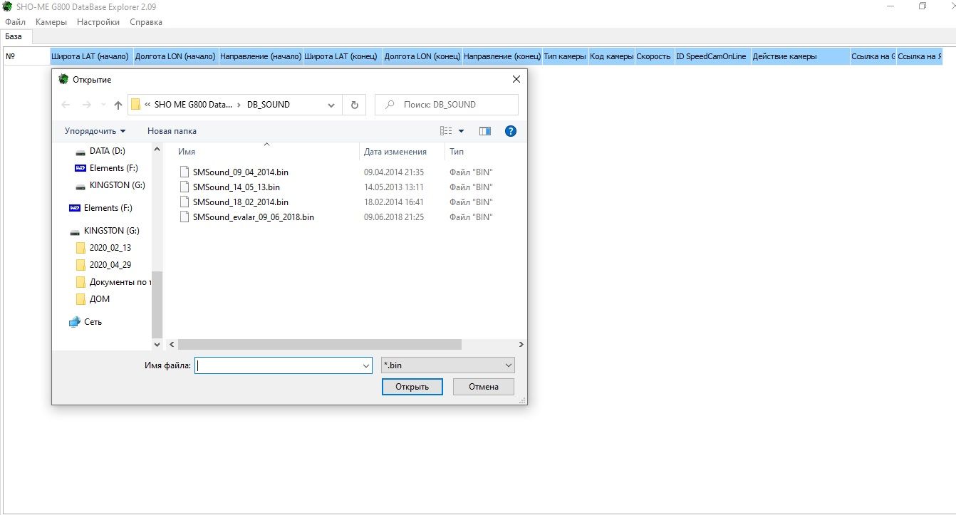
Task: Expand the address path history dropdown
Action: [x=331, y=105]
